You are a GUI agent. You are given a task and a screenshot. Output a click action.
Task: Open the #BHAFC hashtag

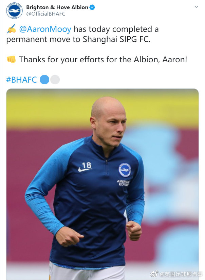[21, 80]
